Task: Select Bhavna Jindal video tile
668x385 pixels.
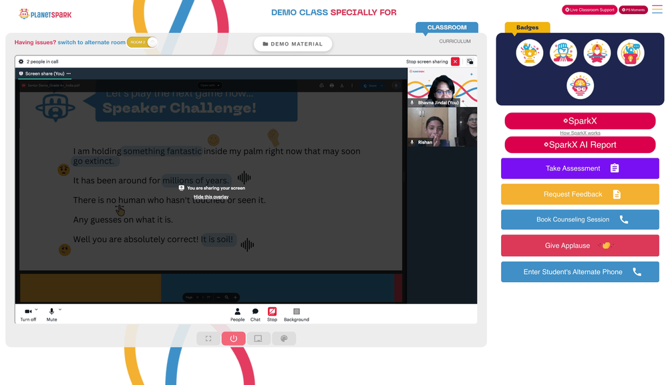Action: (x=442, y=87)
